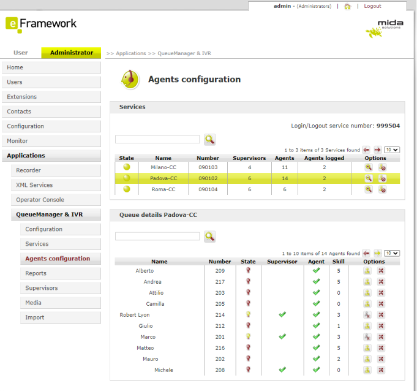417x391 pixels.
Task: Open Recorder application
Action: (x=56, y=170)
